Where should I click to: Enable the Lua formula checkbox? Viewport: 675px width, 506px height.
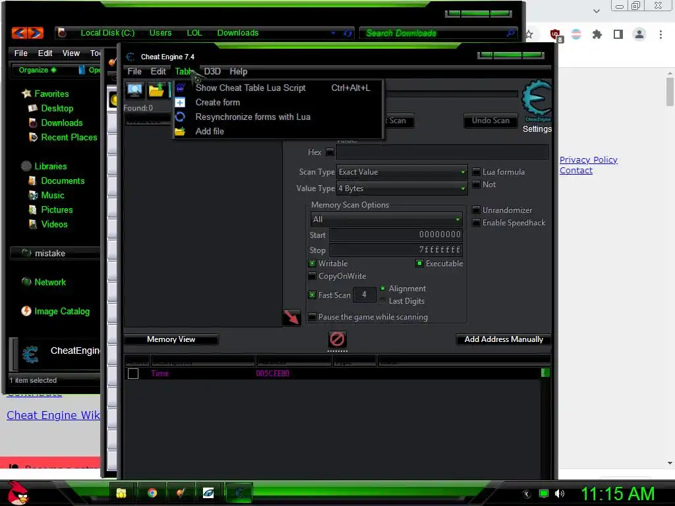[x=476, y=172]
